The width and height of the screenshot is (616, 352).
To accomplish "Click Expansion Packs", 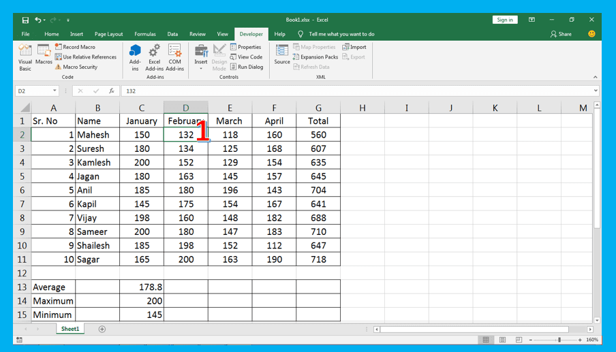I will click(315, 57).
